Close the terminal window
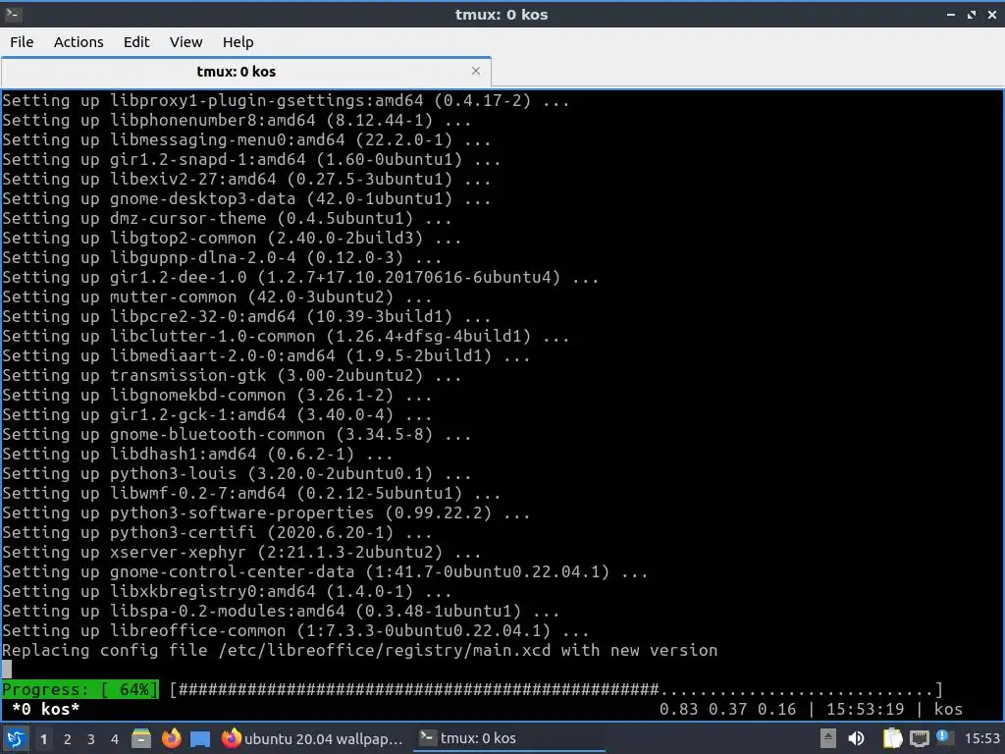1005x754 pixels. 991,14
